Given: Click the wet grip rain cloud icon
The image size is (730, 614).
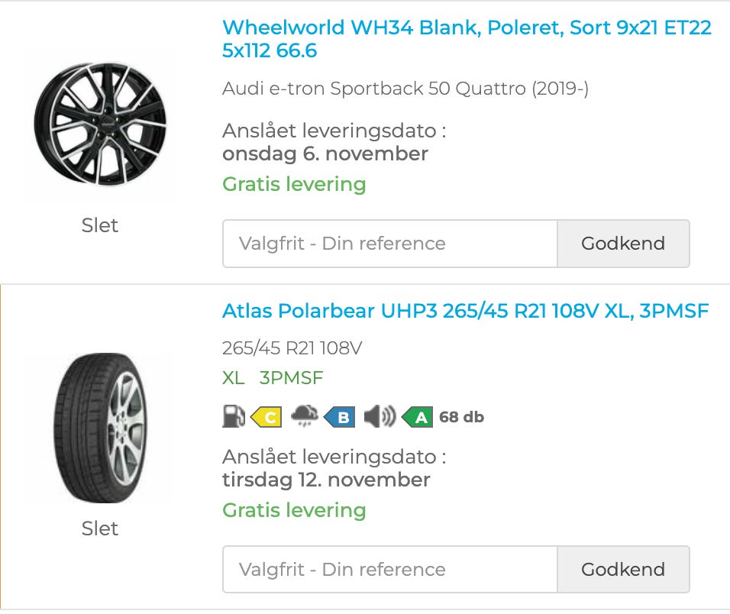Looking at the screenshot, I should 305,416.
